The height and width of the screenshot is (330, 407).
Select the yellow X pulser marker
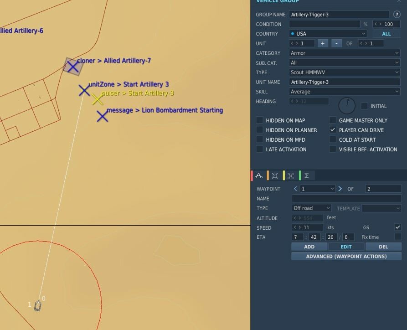pos(98,99)
